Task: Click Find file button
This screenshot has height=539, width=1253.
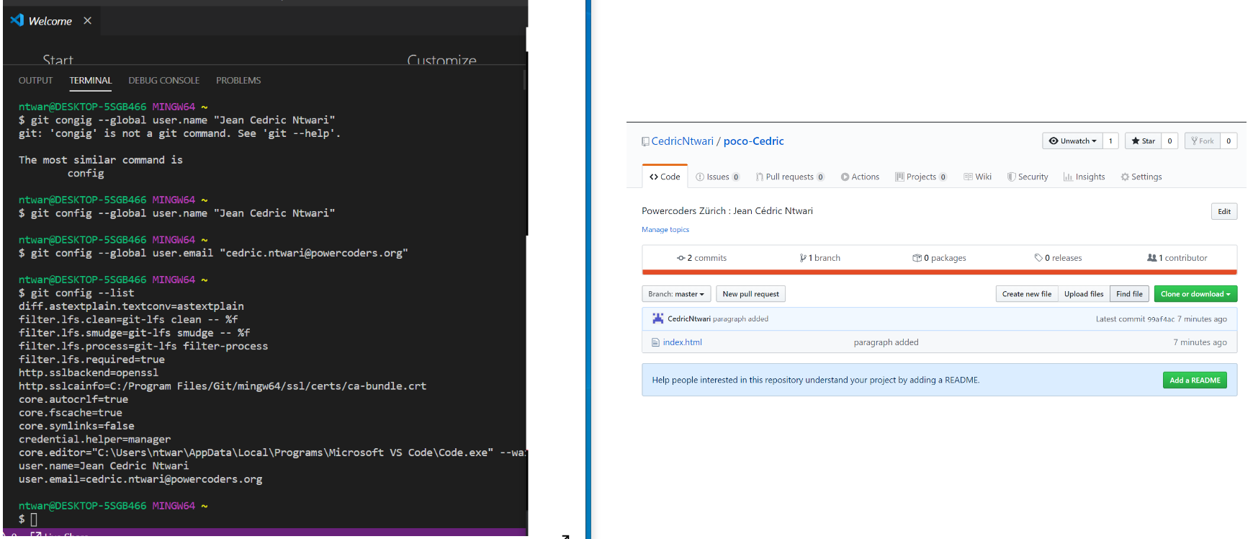Action: pyautogui.click(x=1129, y=294)
